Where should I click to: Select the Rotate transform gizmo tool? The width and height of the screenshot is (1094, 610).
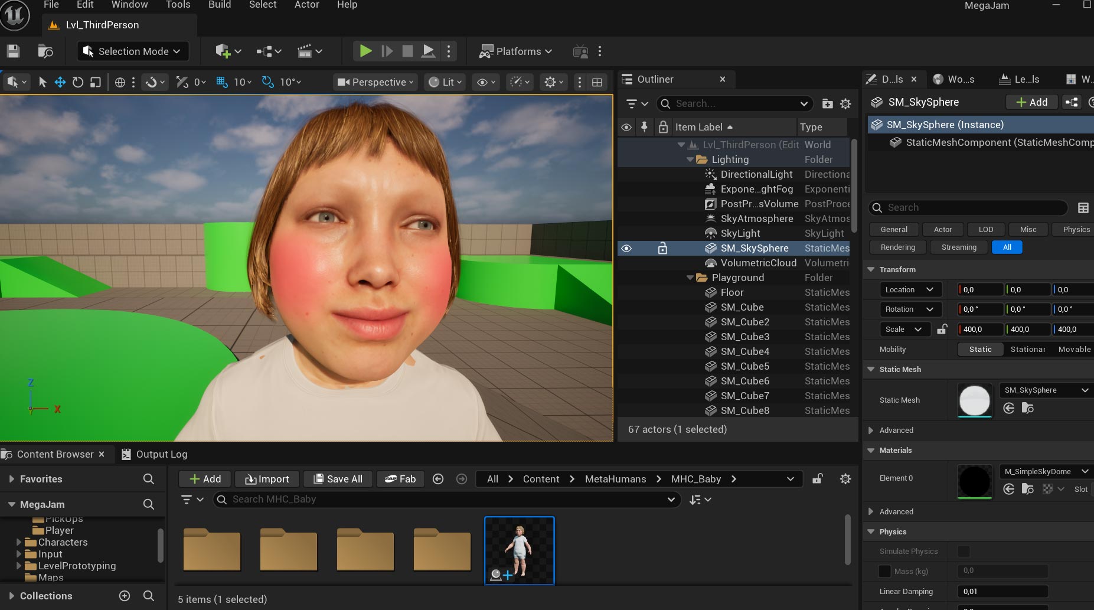point(78,82)
